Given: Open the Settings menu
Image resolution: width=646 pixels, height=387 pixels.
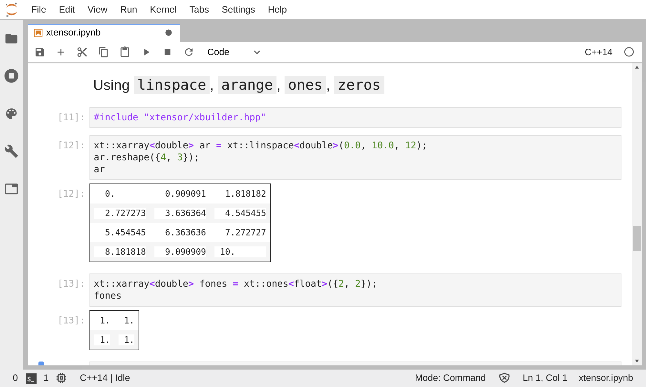Looking at the screenshot, I should 238,10.
